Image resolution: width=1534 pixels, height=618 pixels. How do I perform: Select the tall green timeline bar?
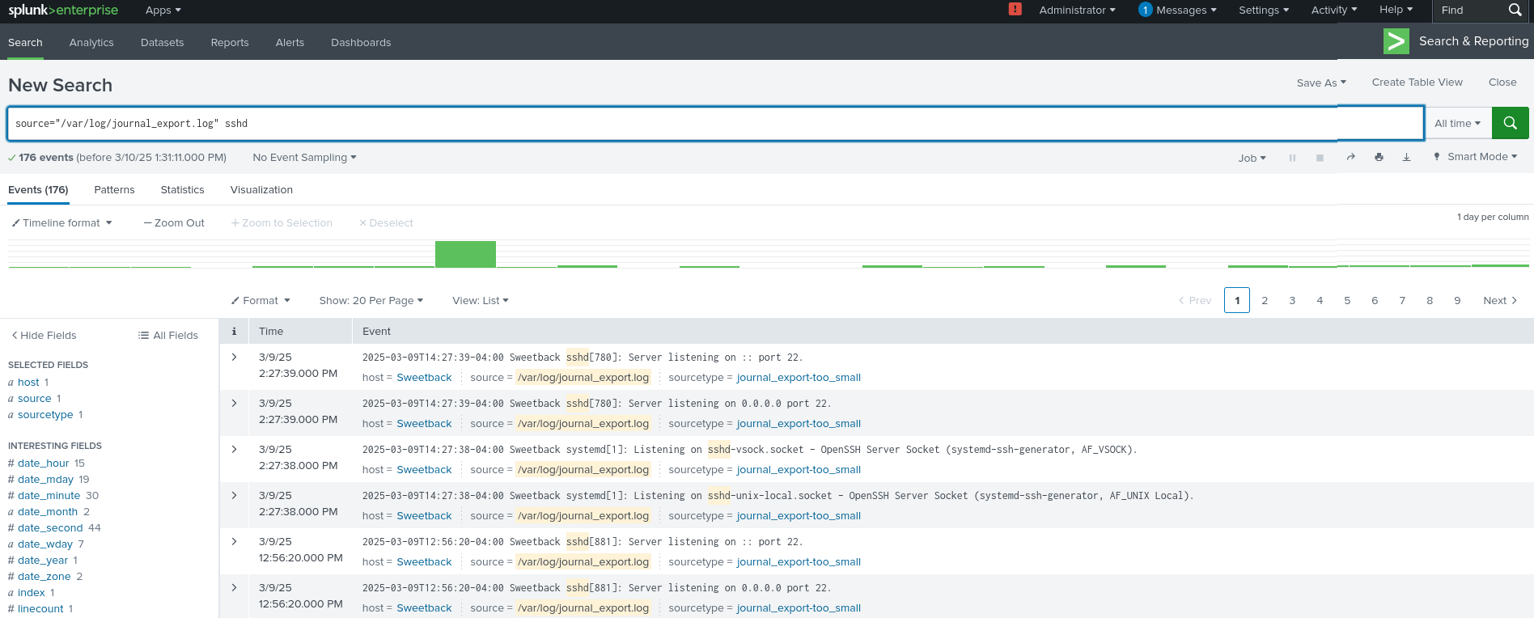pyautogui.click(x=465, y=254)
